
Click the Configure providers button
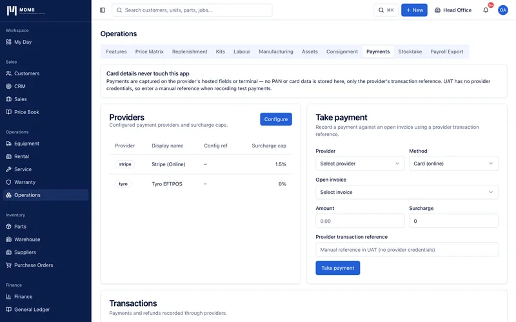[276, 119]
